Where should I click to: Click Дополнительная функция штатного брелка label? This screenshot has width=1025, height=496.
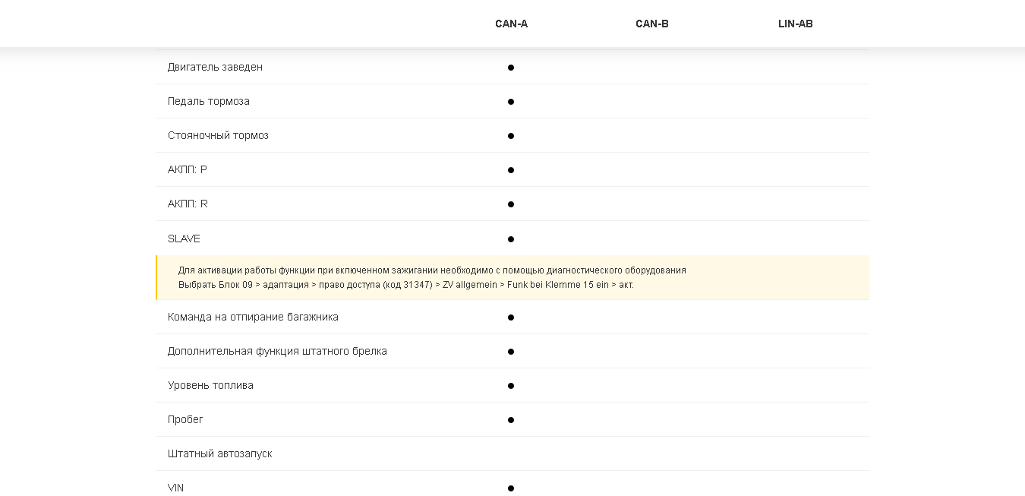pyautogui.click(x=277, y=351)
